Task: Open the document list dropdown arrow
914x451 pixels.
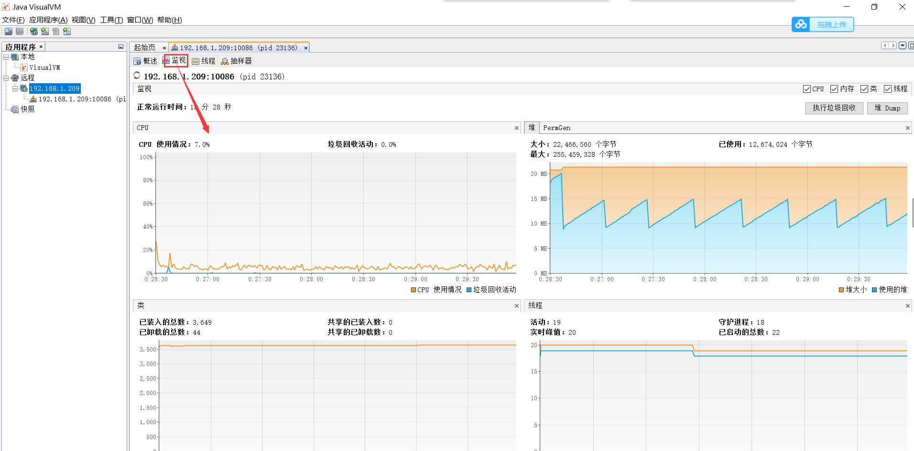Action: [903, 45]
